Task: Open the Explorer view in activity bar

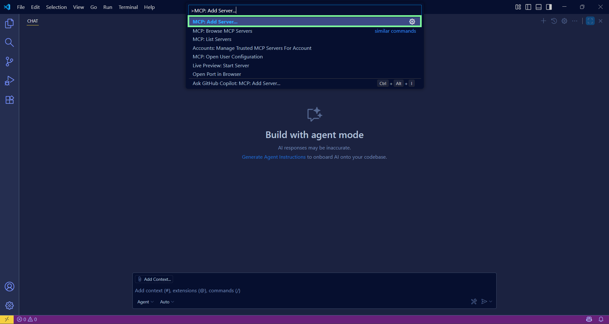Action: tap(10, 23)
